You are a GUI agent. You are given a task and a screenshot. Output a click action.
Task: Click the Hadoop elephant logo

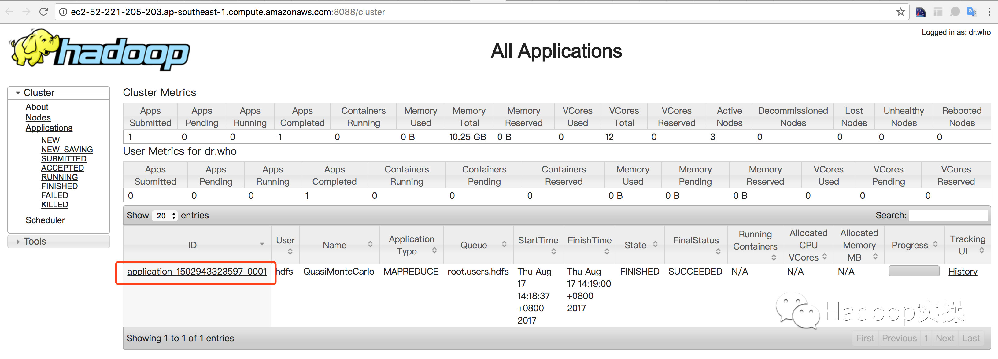click(100, 50)
